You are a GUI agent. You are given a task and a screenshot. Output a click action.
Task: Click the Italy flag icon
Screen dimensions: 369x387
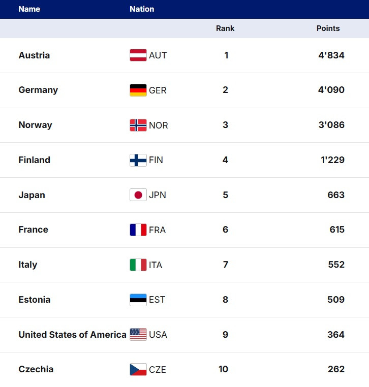click(x=138, y=265)
